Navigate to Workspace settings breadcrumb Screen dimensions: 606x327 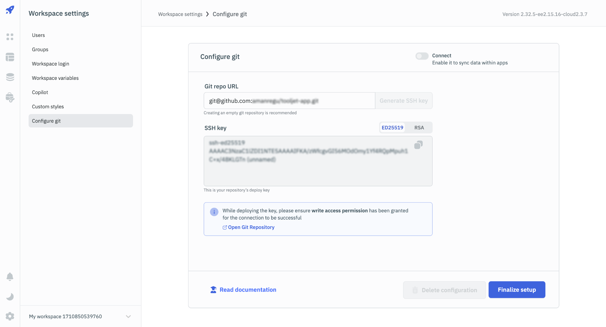[x=180, y=14]
